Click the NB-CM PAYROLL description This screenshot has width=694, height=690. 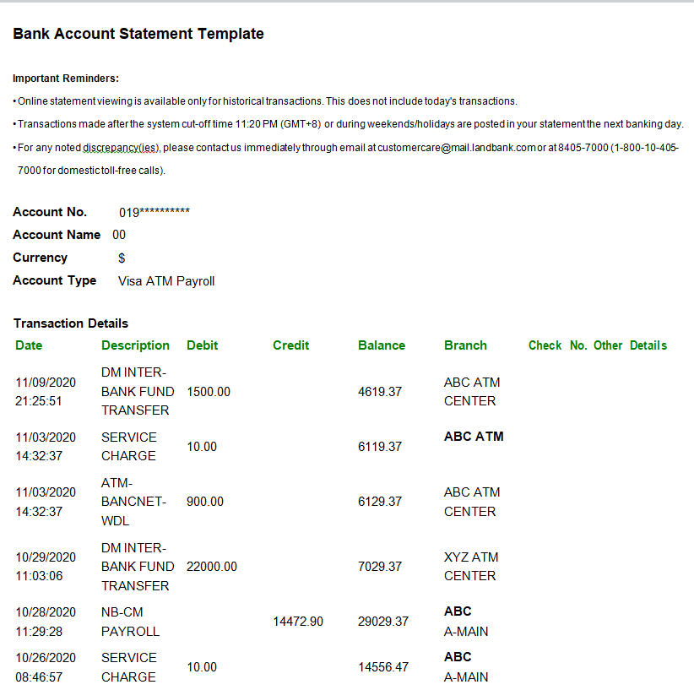tap(130, 622)
